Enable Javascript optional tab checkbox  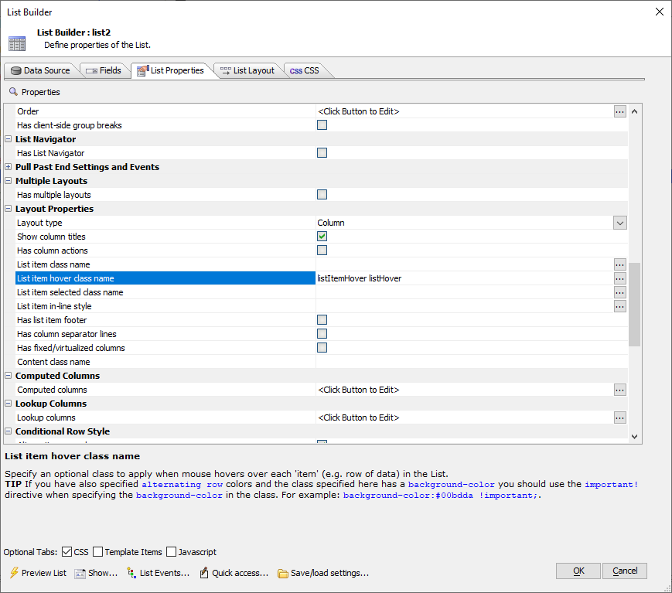[172, 552]
